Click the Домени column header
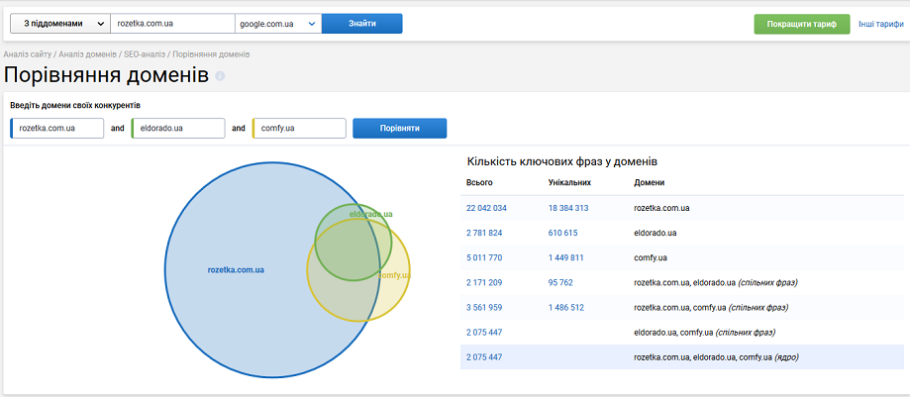Image resolution: width=910 pixels, height=397 pixels. pos(650,183)
